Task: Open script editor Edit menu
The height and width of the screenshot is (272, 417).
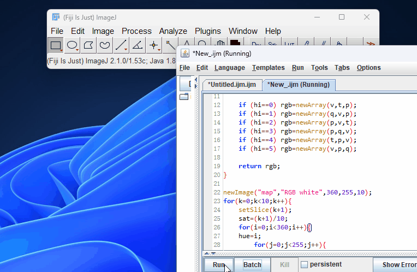Action: [202, 68]
